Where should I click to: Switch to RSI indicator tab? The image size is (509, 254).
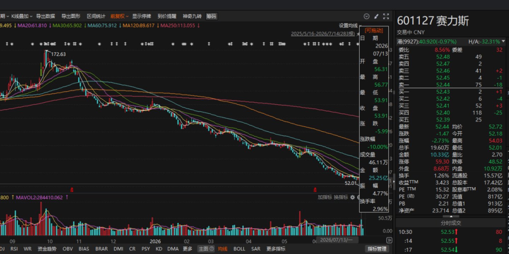coord(14,249)
